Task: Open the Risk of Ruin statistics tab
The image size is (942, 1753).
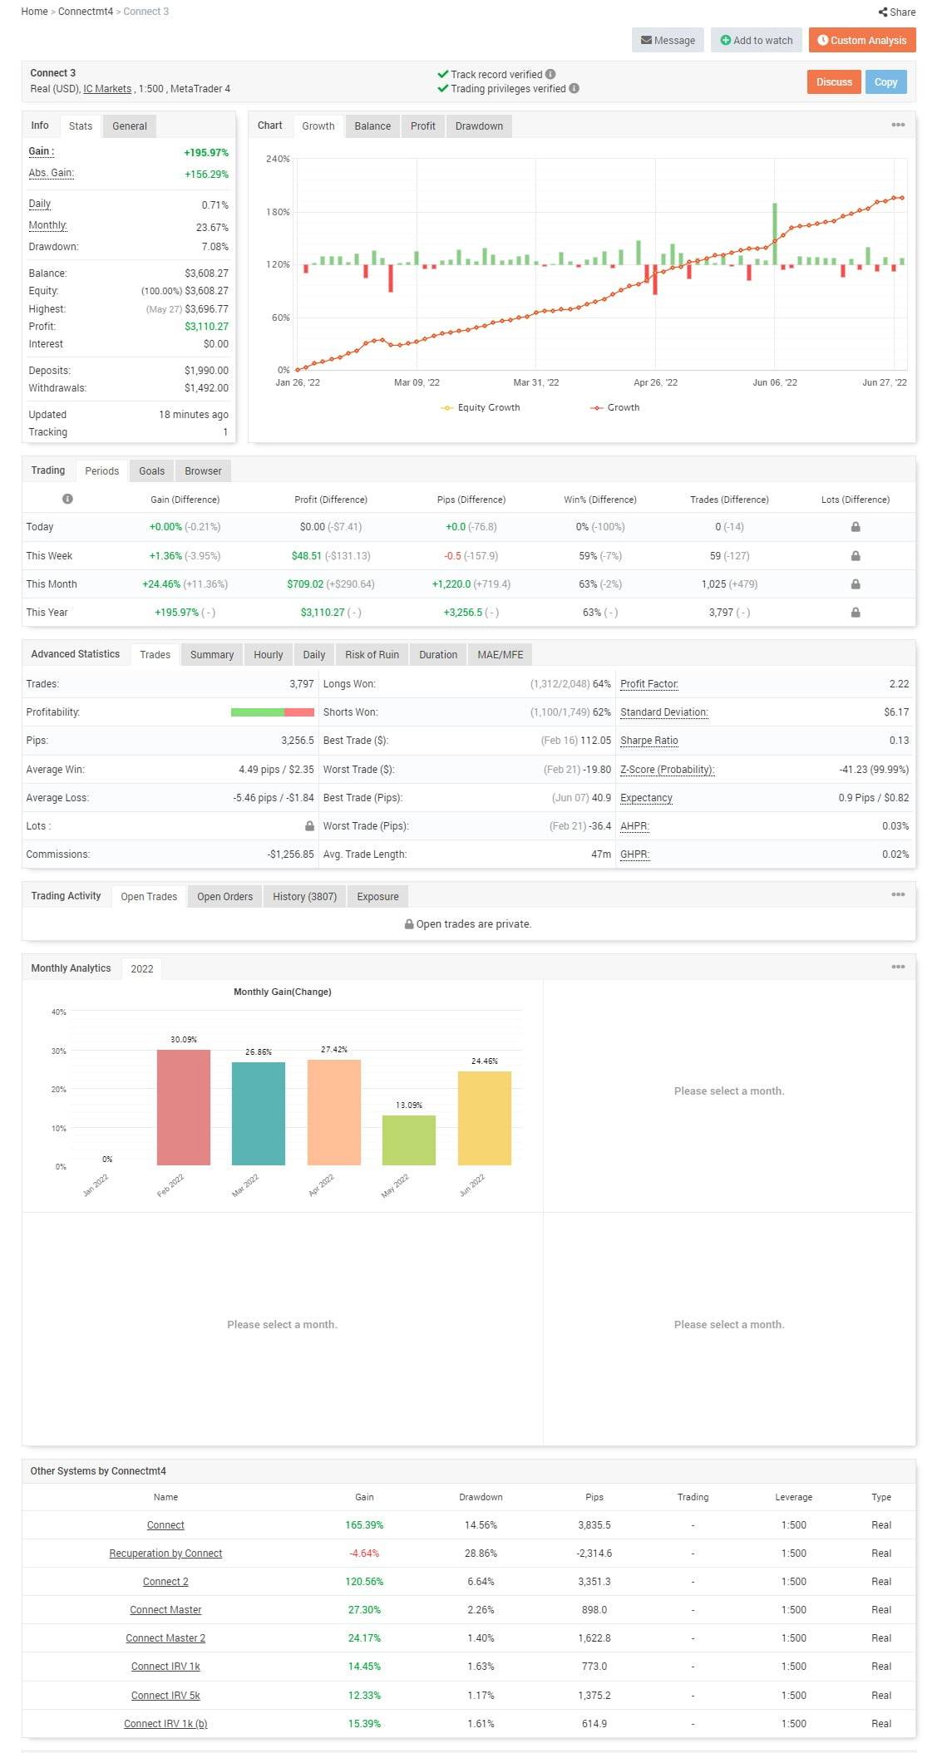Action: pos(372,655)
